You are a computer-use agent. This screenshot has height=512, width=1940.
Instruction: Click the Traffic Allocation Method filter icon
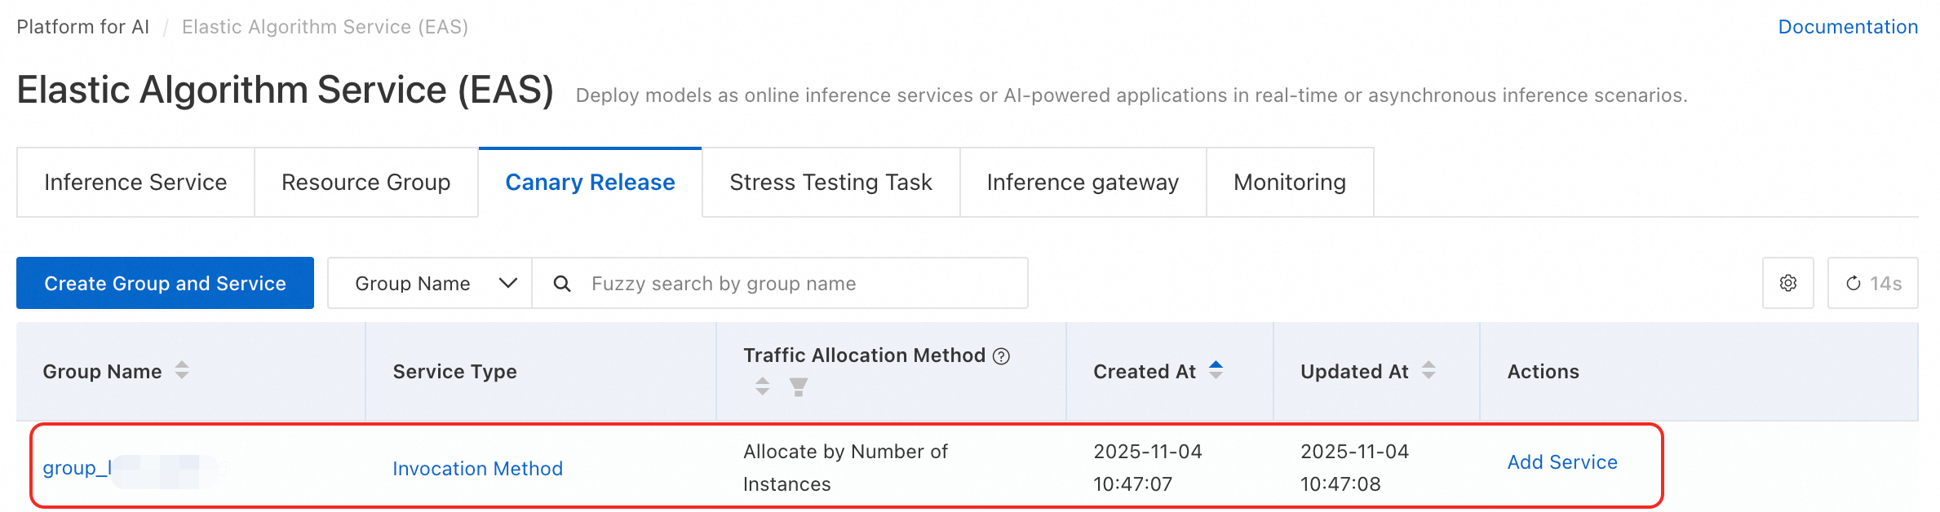pos(799,386)
